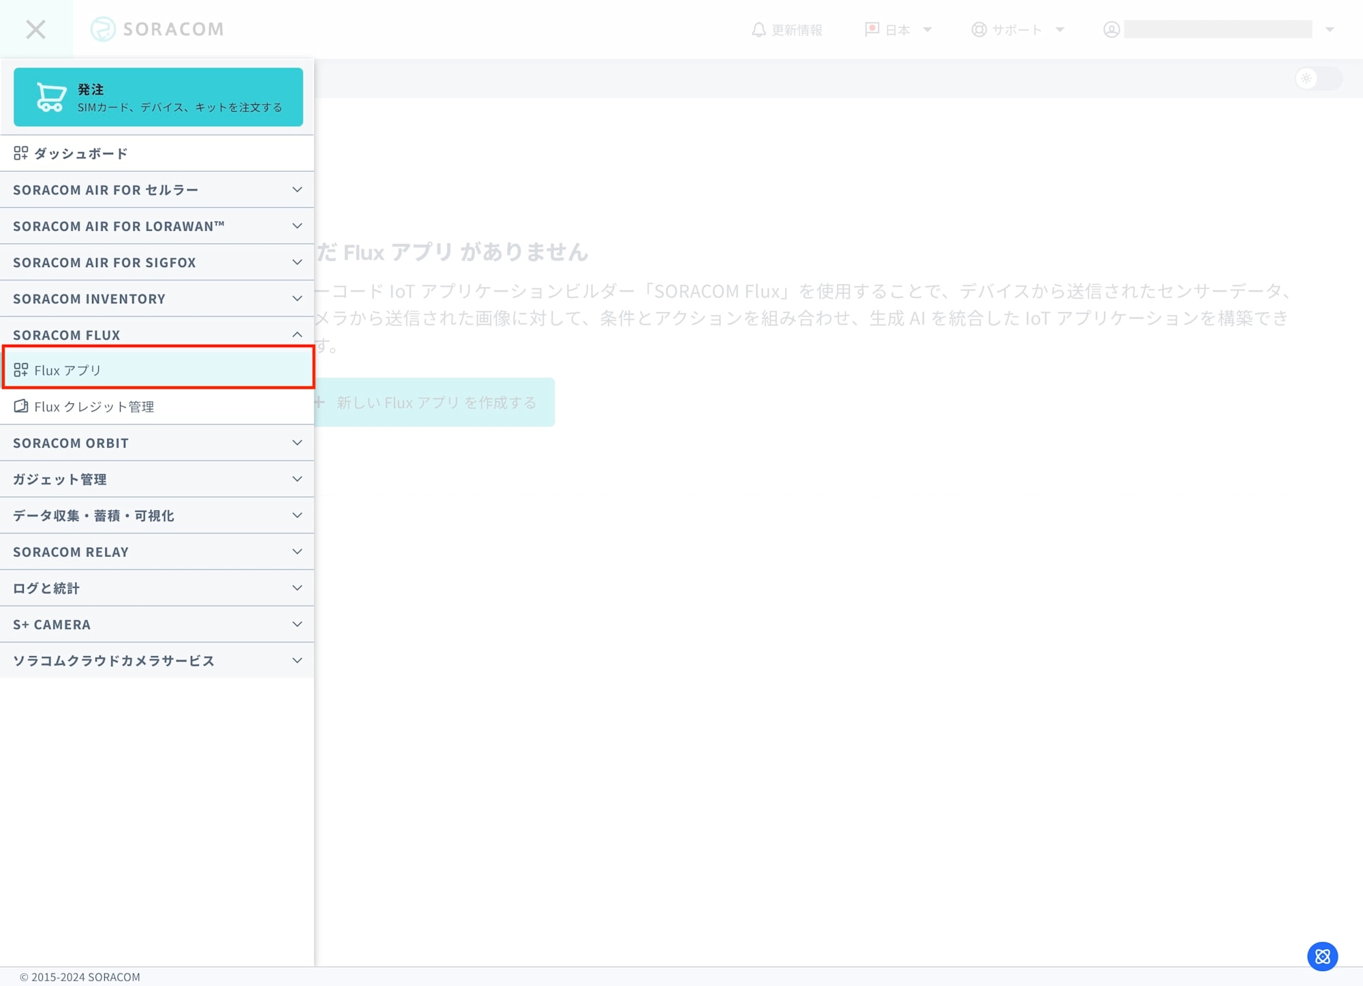This screenshot has width=1363, height=986.
Task: Open the サポート dropdown menu
Action: tap(1018, 29)
